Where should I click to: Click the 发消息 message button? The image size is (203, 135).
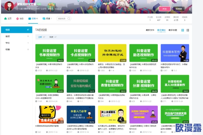(179, 9)
